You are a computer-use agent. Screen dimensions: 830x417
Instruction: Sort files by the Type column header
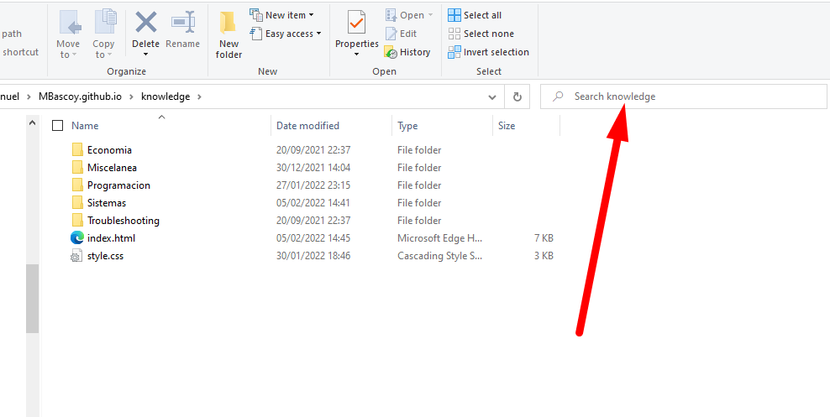coord(408,126)
